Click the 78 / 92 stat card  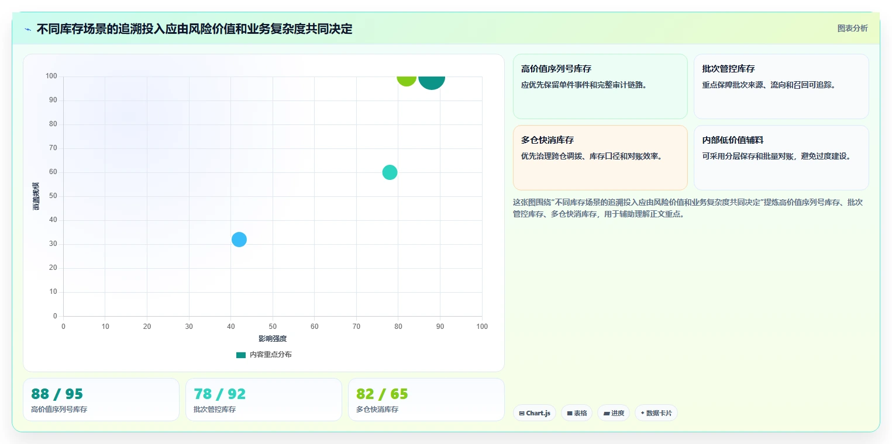264,400
